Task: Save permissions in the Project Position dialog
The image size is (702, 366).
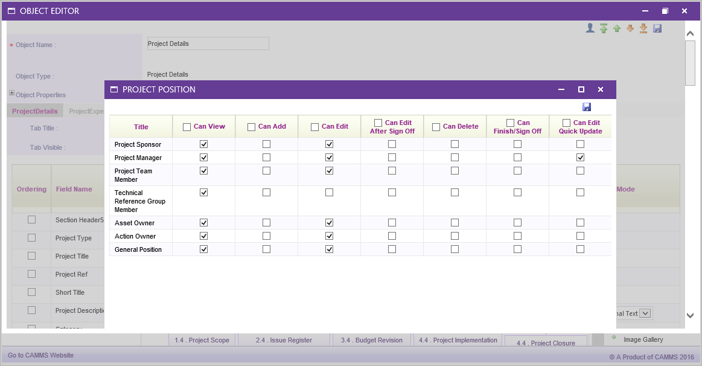Action: click(587, 107)
